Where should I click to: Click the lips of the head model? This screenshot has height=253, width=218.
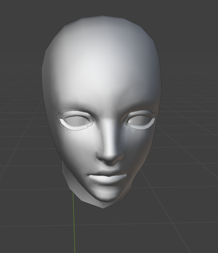(107, 176)
